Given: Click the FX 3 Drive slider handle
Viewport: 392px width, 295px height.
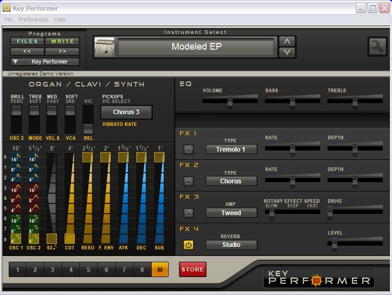Looking at the screenshot, I should [x=330, y=213].
